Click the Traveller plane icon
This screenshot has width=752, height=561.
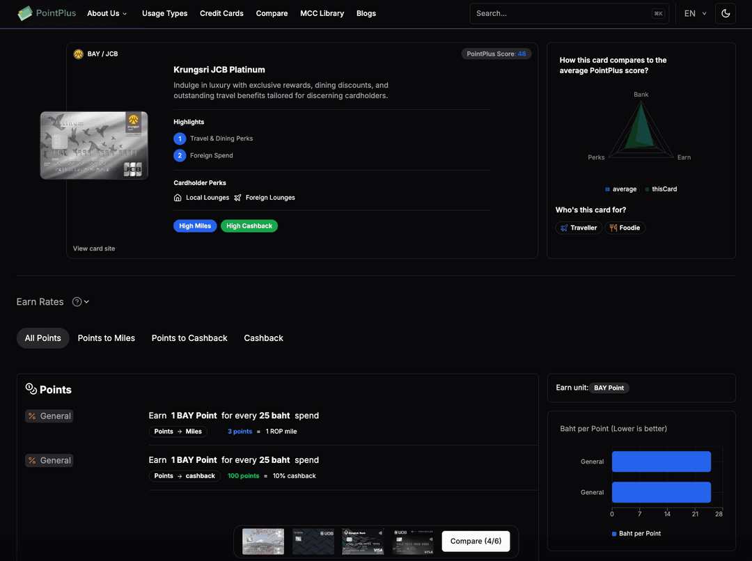click(564, 228)
